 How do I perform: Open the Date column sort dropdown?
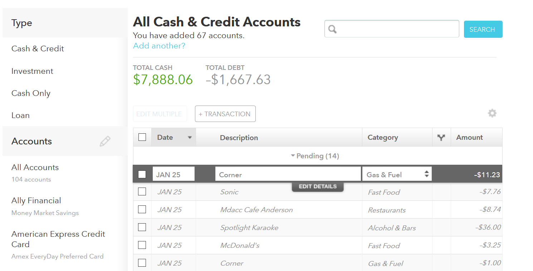[x=190, y=137]
